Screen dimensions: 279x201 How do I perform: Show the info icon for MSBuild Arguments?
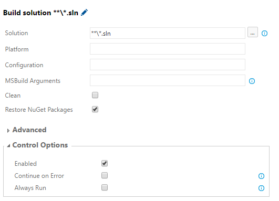coord(252,81)
